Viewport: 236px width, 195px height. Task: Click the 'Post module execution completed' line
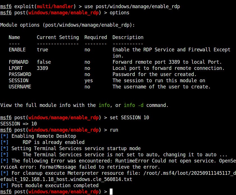tap(55, 185)
